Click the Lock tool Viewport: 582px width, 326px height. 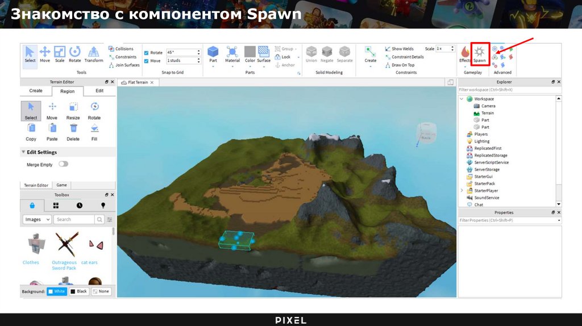pyautogui.click(x=282, y=57)
